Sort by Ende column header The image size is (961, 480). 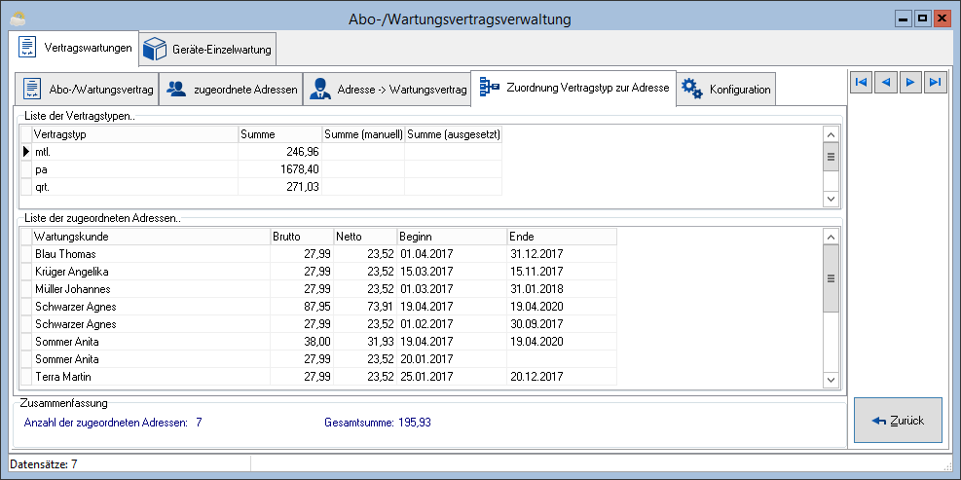click(562, 237)
